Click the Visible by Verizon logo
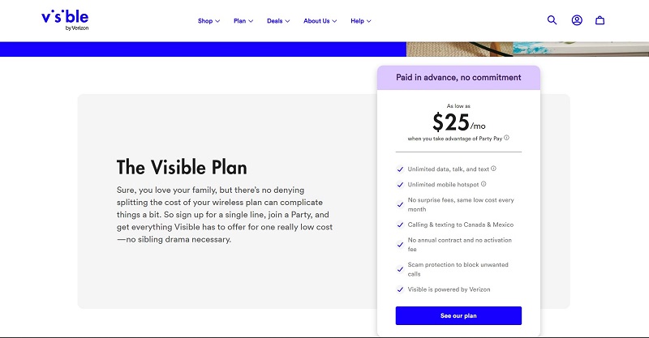 65,20
